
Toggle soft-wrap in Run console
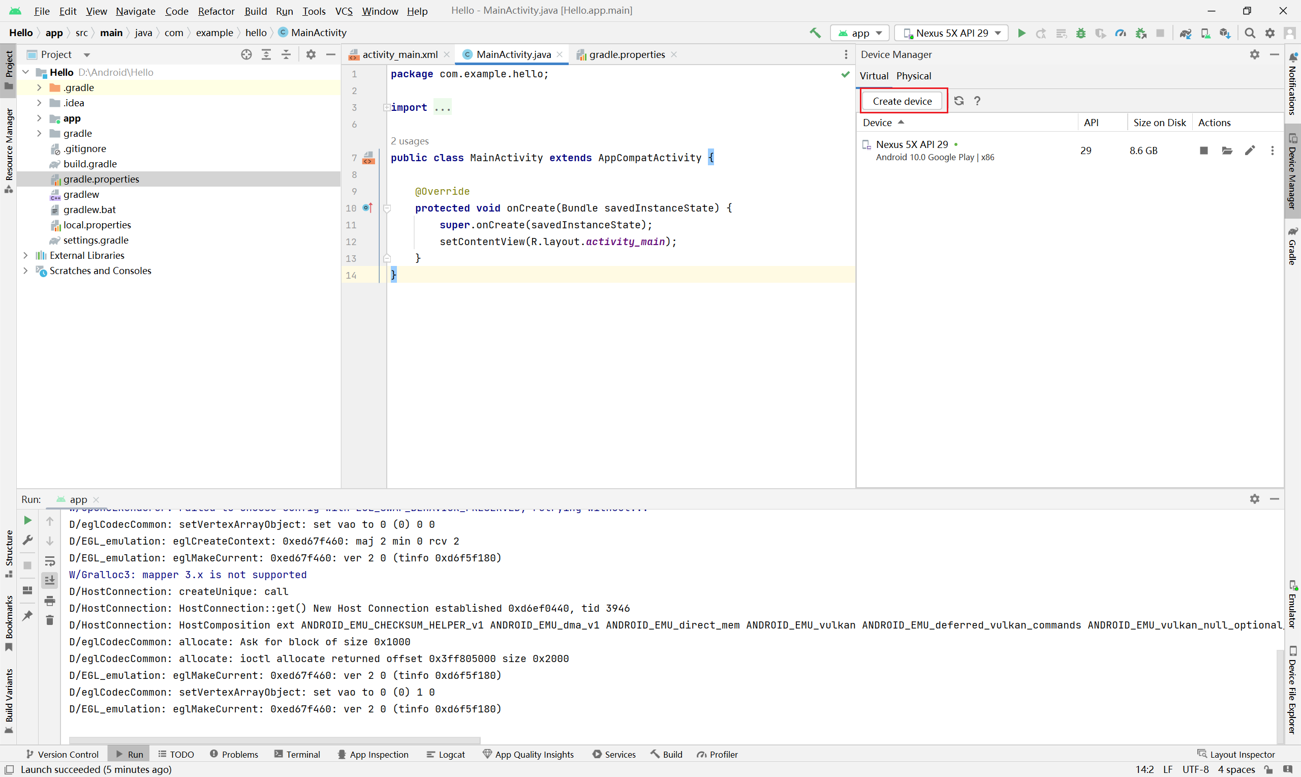coord(50,561)
